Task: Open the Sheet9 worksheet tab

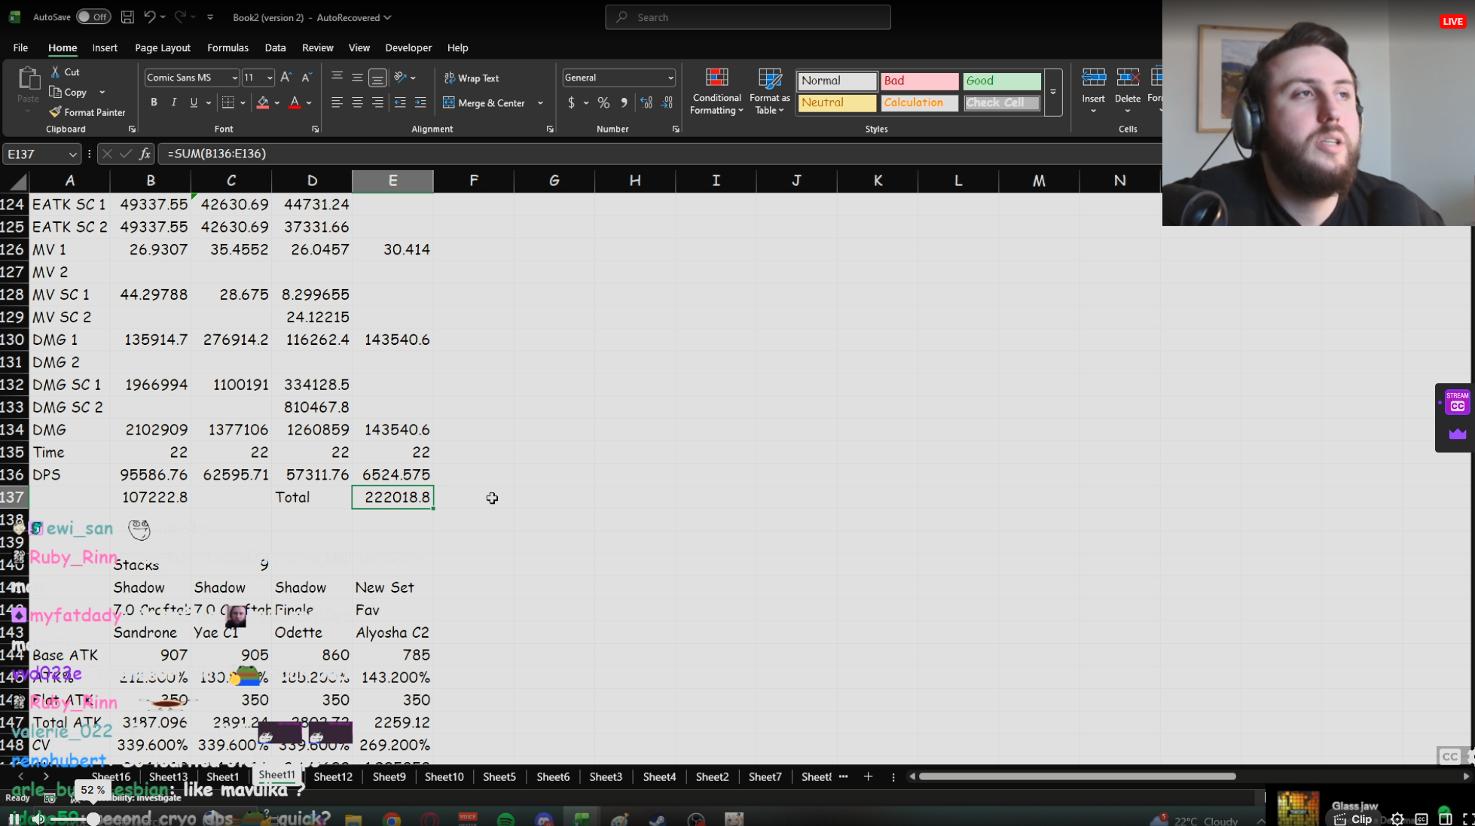Action: pyautogui.click(x=389, y=776)
